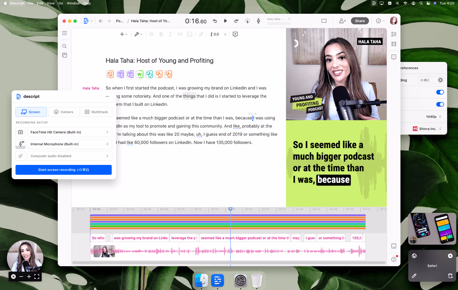Select the teal shape layer chip
This screenshot has width=458, height=290.
pyautogui.click(x=149, y=74)
